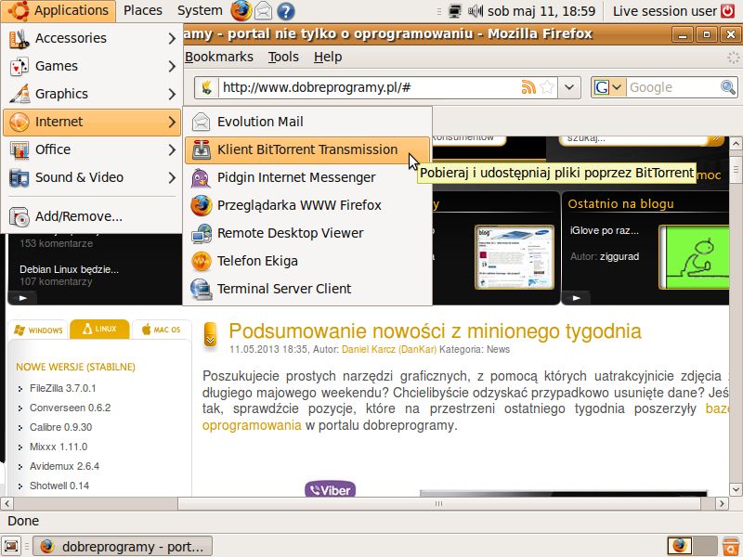
Task: Open the Sound & Video submenu
Action: pyautogui.click(x=92, y=177)
